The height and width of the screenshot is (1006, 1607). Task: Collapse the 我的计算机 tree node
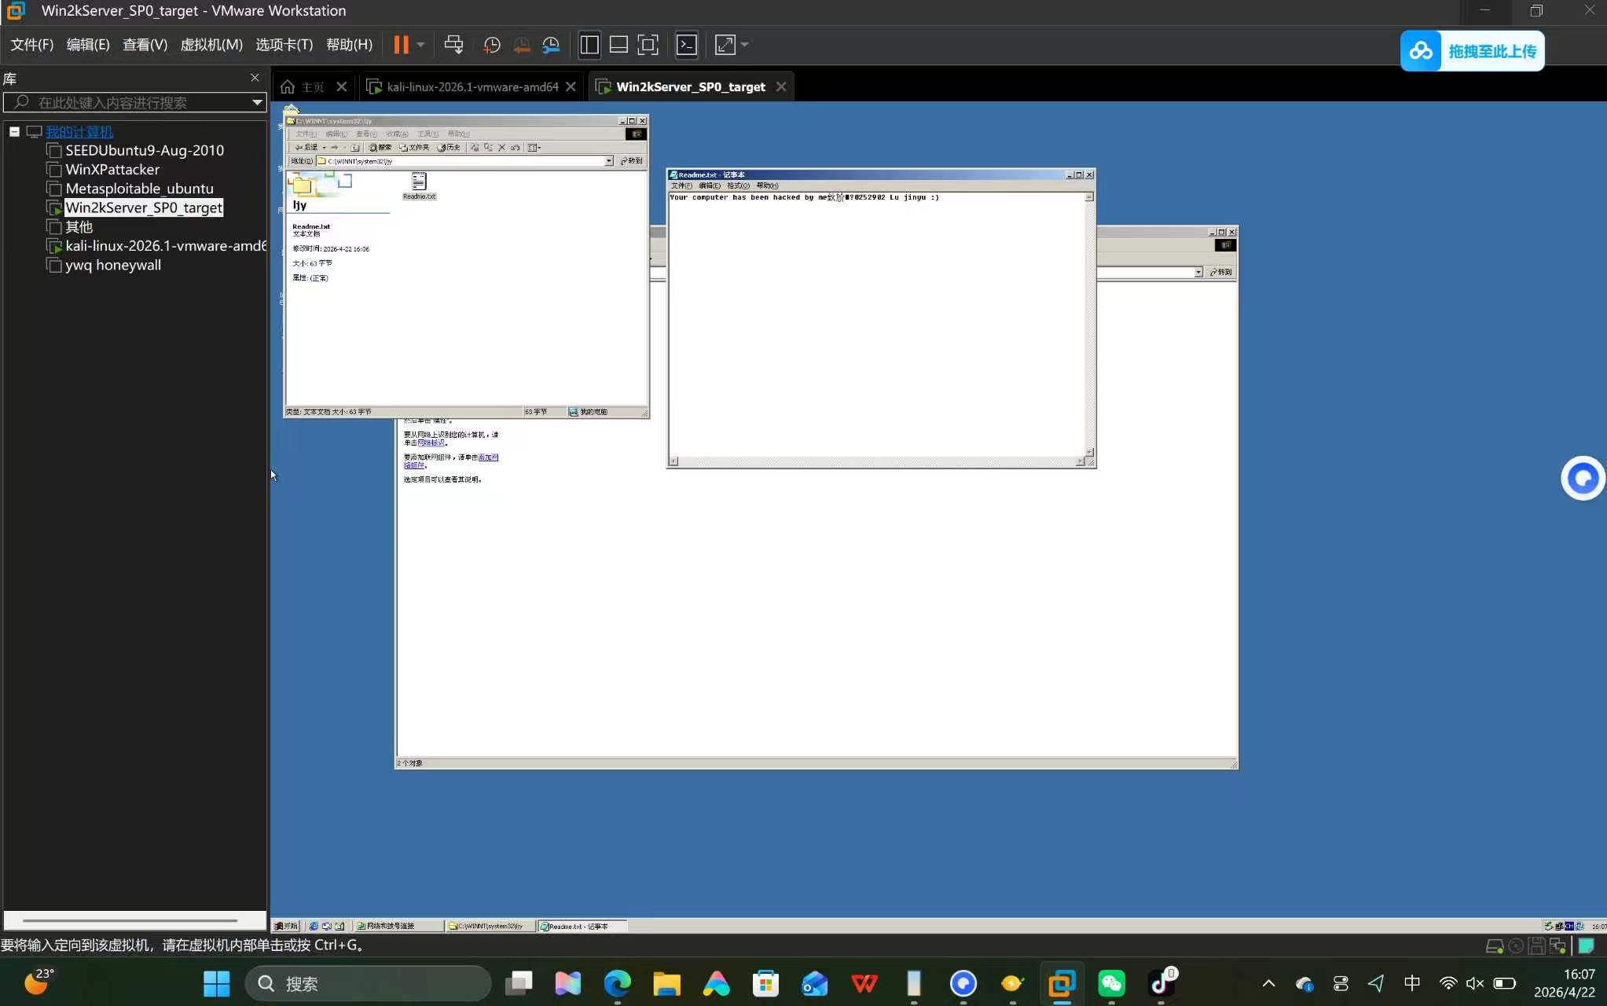14,131
